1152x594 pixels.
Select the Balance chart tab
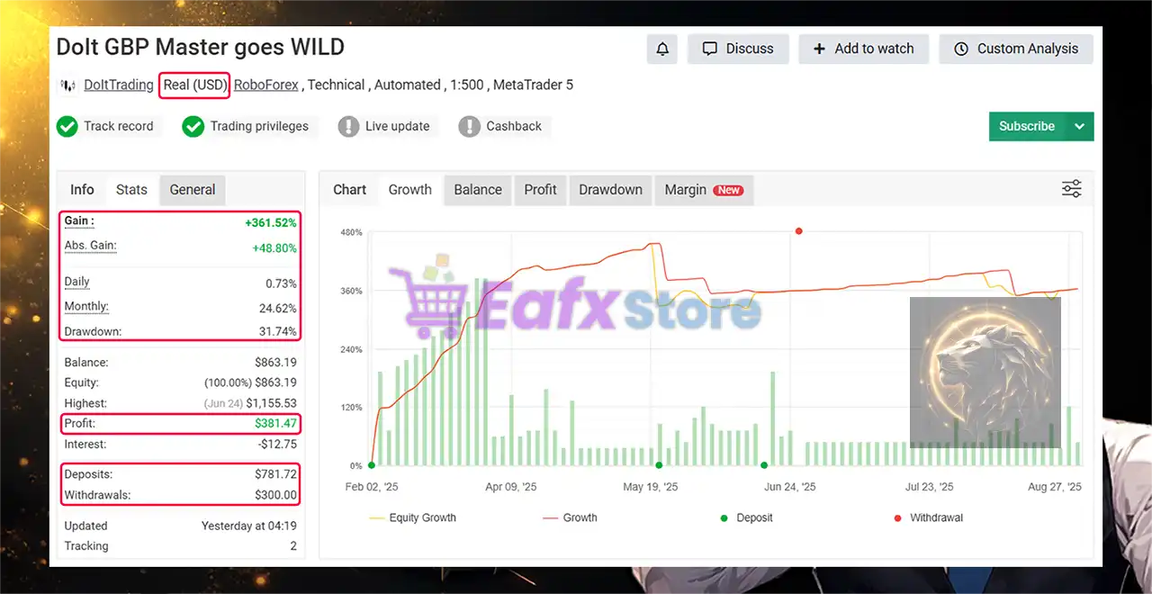(x=478, y=190)
